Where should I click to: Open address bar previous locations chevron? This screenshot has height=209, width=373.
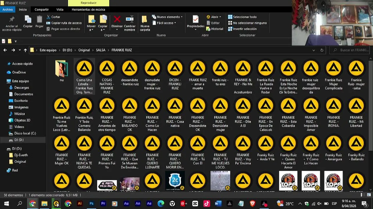tap(313, 50)
